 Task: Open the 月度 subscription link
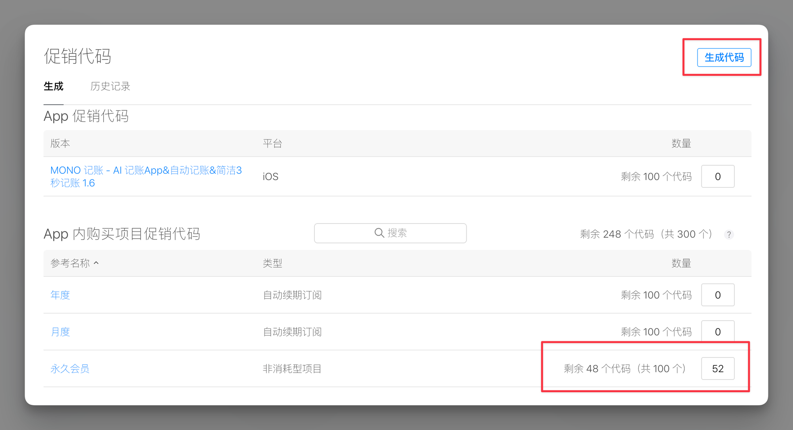(x=60, y=332)
